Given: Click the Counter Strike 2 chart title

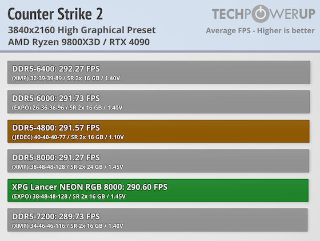Looking at the screenshot, I should pos(55,14).
